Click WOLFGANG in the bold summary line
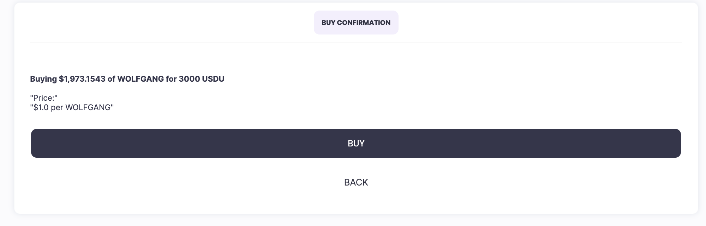 [x=140, y=79]
